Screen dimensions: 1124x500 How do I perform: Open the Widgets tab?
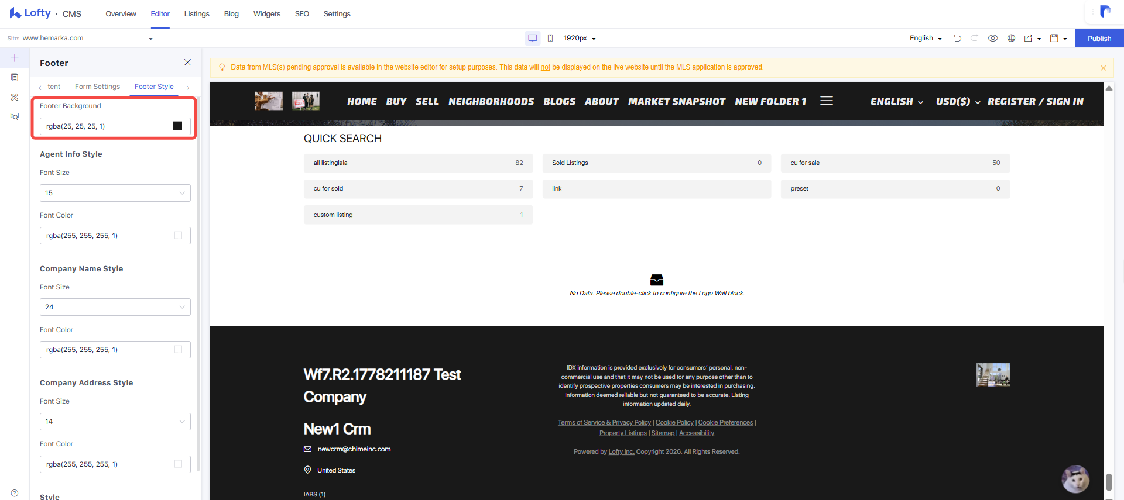(x=267, y=13)
